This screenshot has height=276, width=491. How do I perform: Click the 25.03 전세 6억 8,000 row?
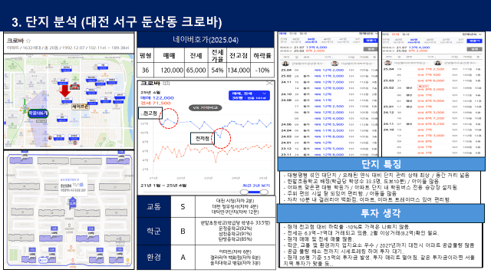pyautogui.click(x=432, y=80)
